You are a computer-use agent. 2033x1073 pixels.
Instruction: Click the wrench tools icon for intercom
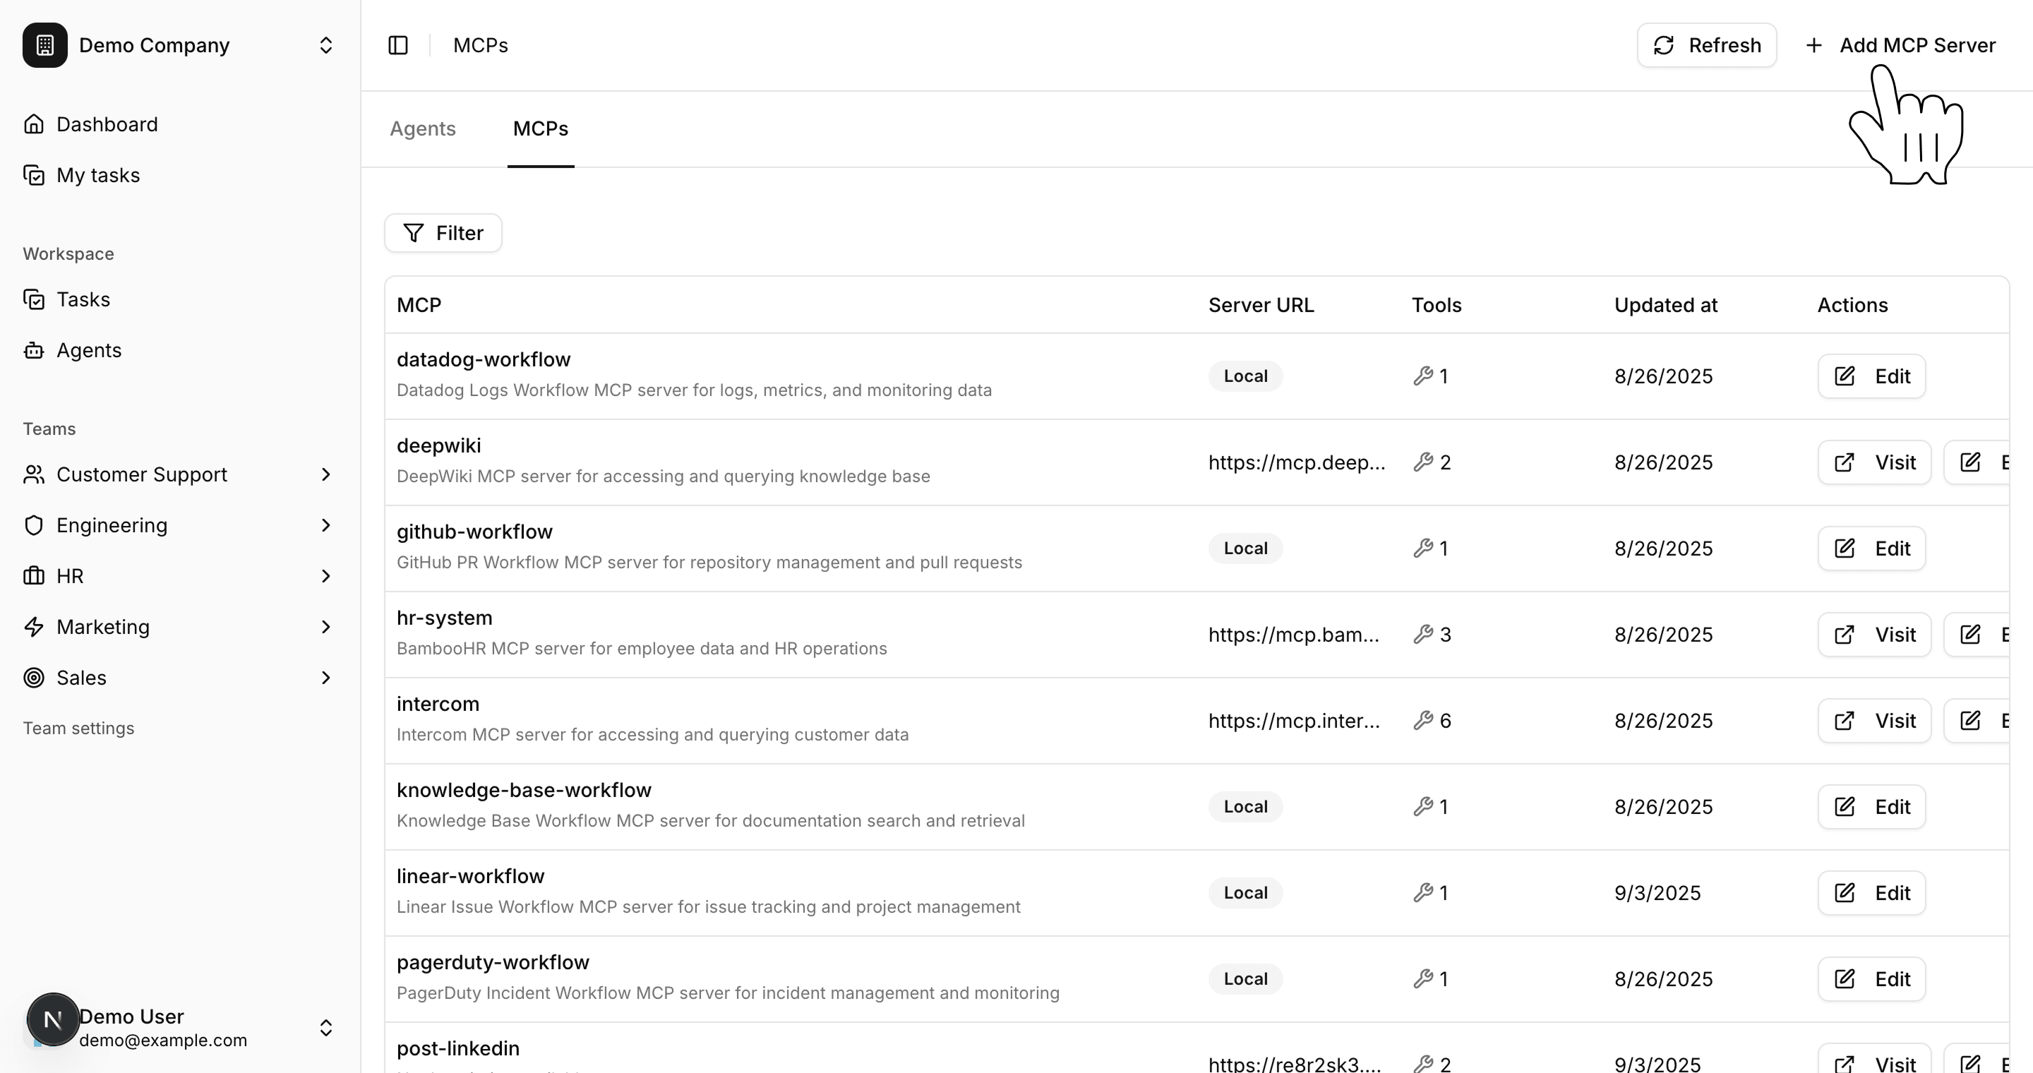tap(1423, 719)
